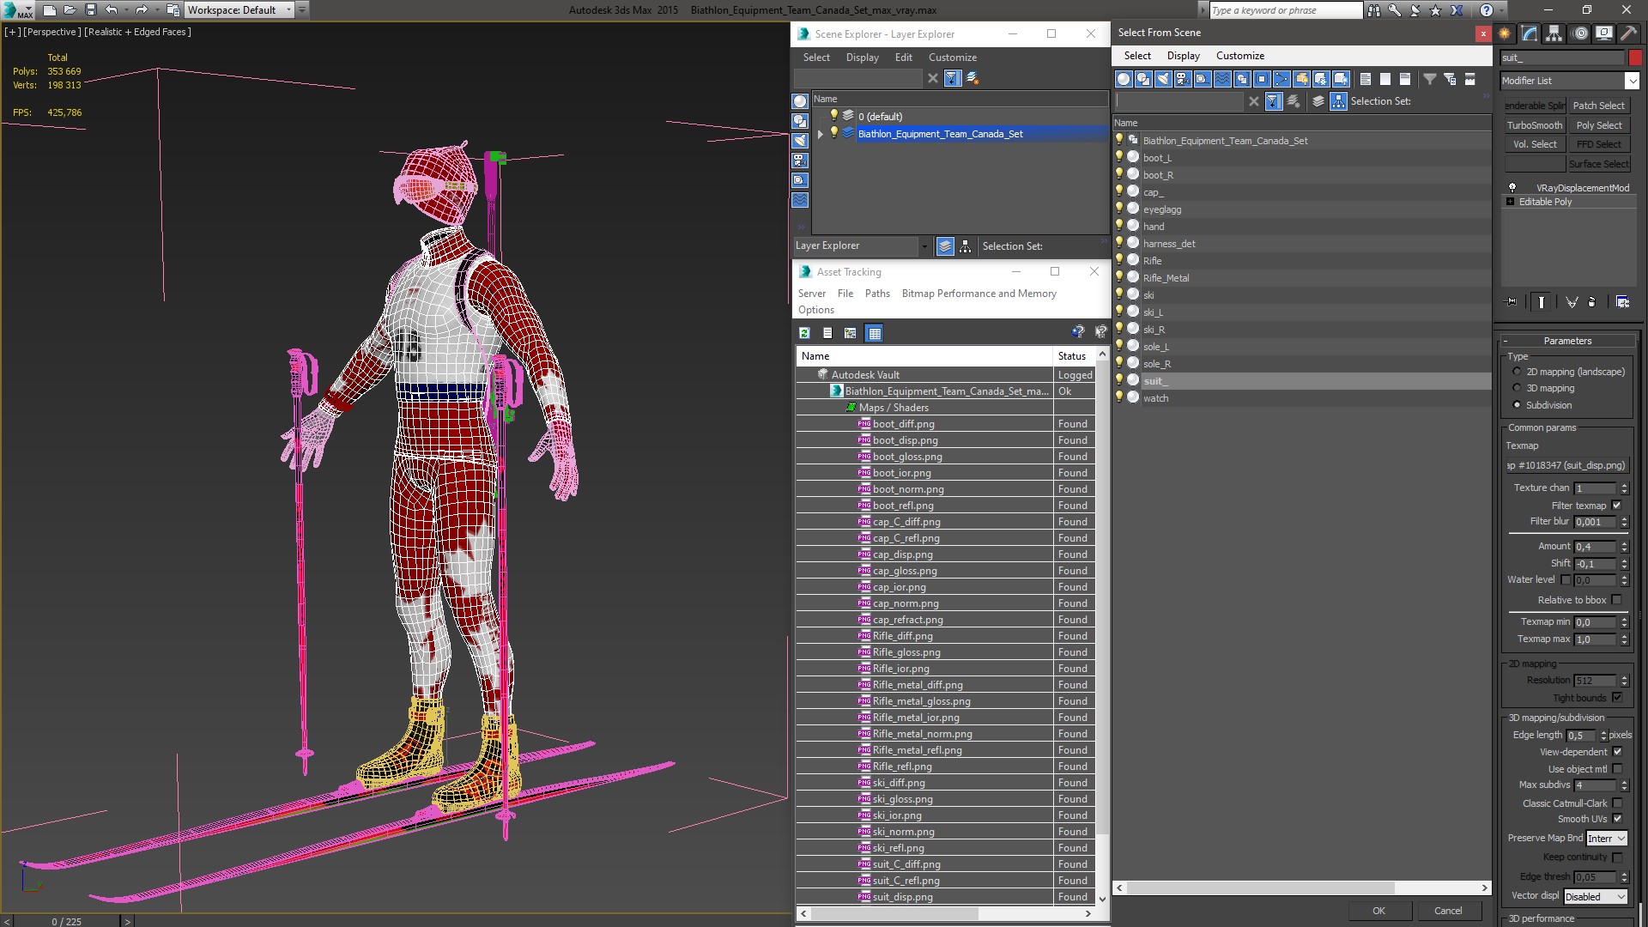The width and height of the screenshot is (1648, 927).
Task: Toggle Display Shapes filter in Select From Scene
Action: point(1142,79)
